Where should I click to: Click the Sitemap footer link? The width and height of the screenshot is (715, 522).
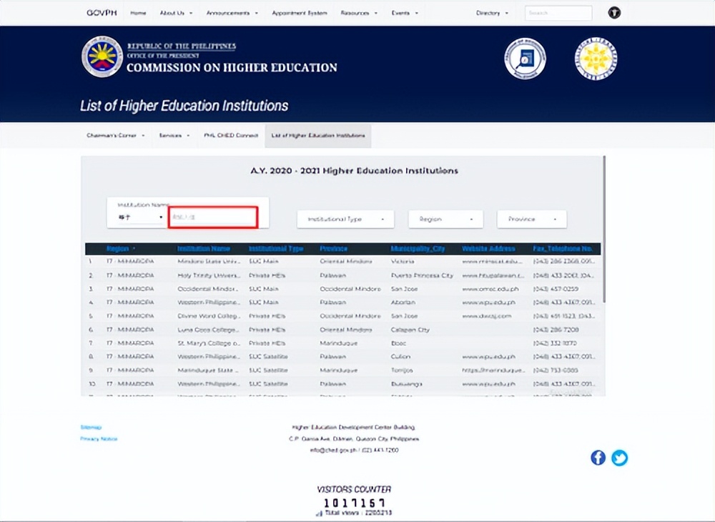(x=91, y=427)
